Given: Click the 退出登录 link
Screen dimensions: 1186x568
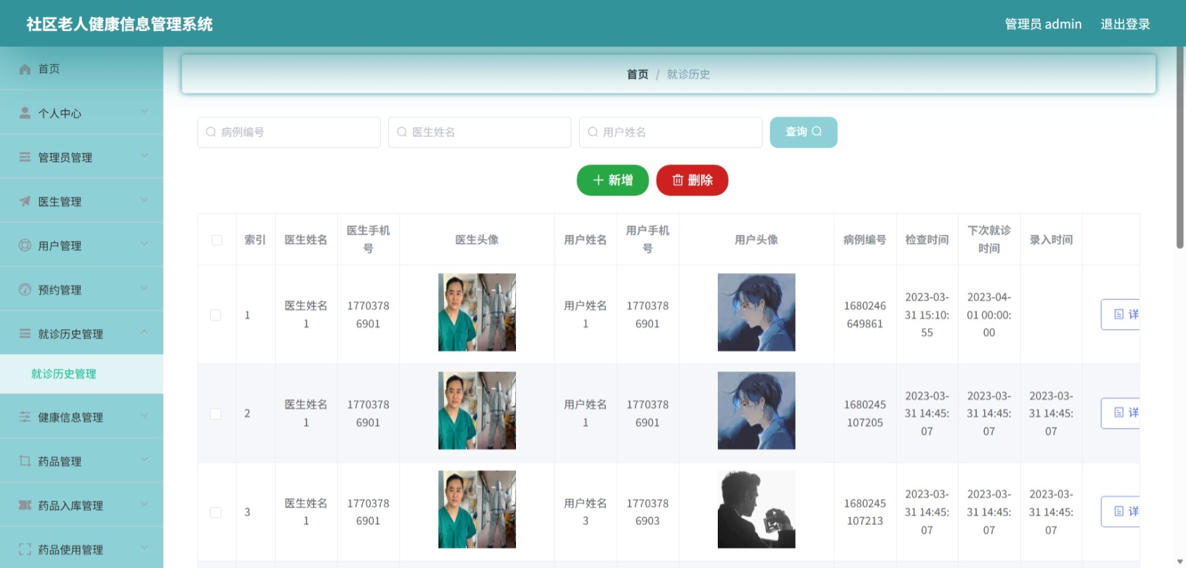Looking at the screenshot, I should (1125, 24).
